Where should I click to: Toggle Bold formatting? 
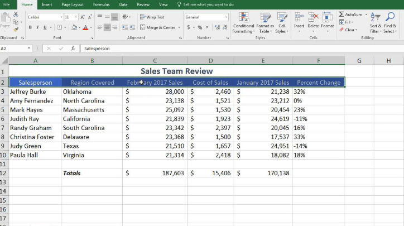[30, 27]
